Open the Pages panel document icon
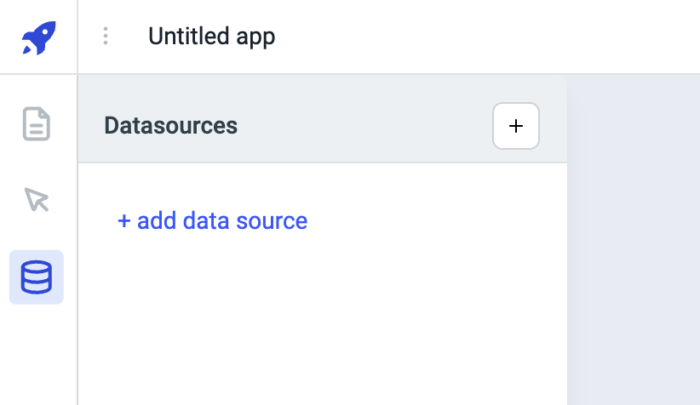The width and height of the screenshot is (700, 405). point(36,124)
